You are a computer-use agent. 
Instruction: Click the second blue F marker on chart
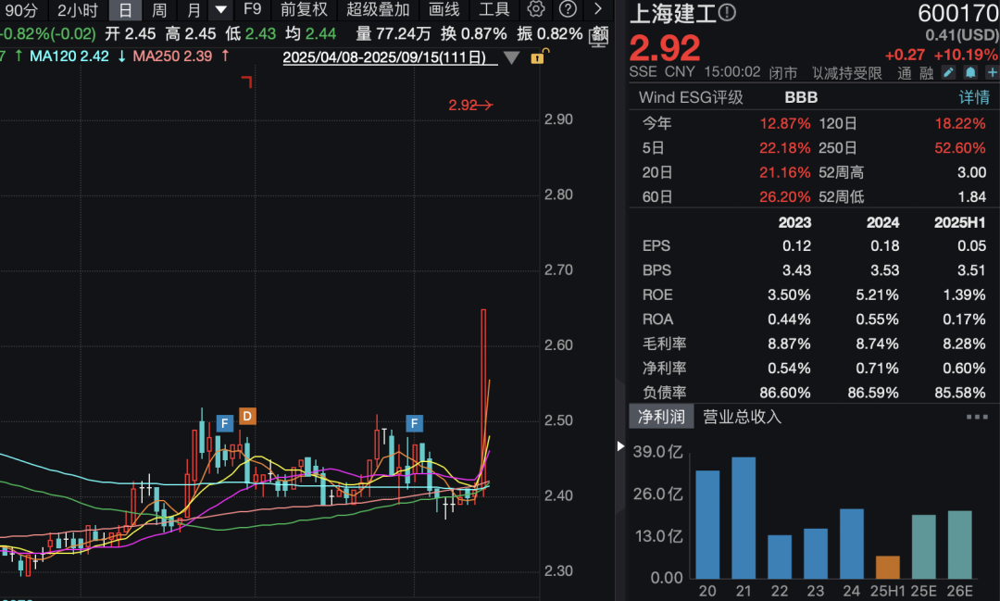(x=414, y=423)
